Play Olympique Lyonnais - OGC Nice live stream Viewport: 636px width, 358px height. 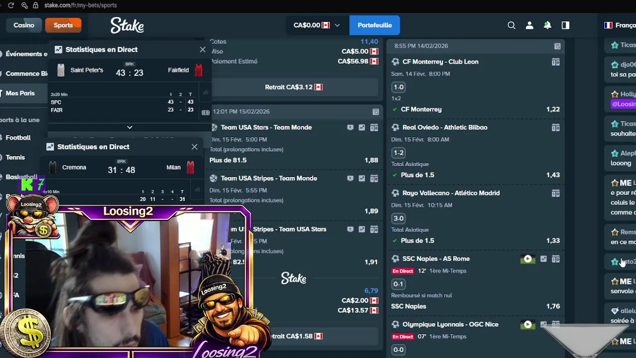[x=528, y=325]
